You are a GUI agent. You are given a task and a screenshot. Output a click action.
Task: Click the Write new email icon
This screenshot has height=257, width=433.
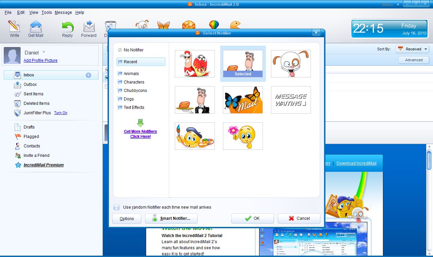pos(14,26)
